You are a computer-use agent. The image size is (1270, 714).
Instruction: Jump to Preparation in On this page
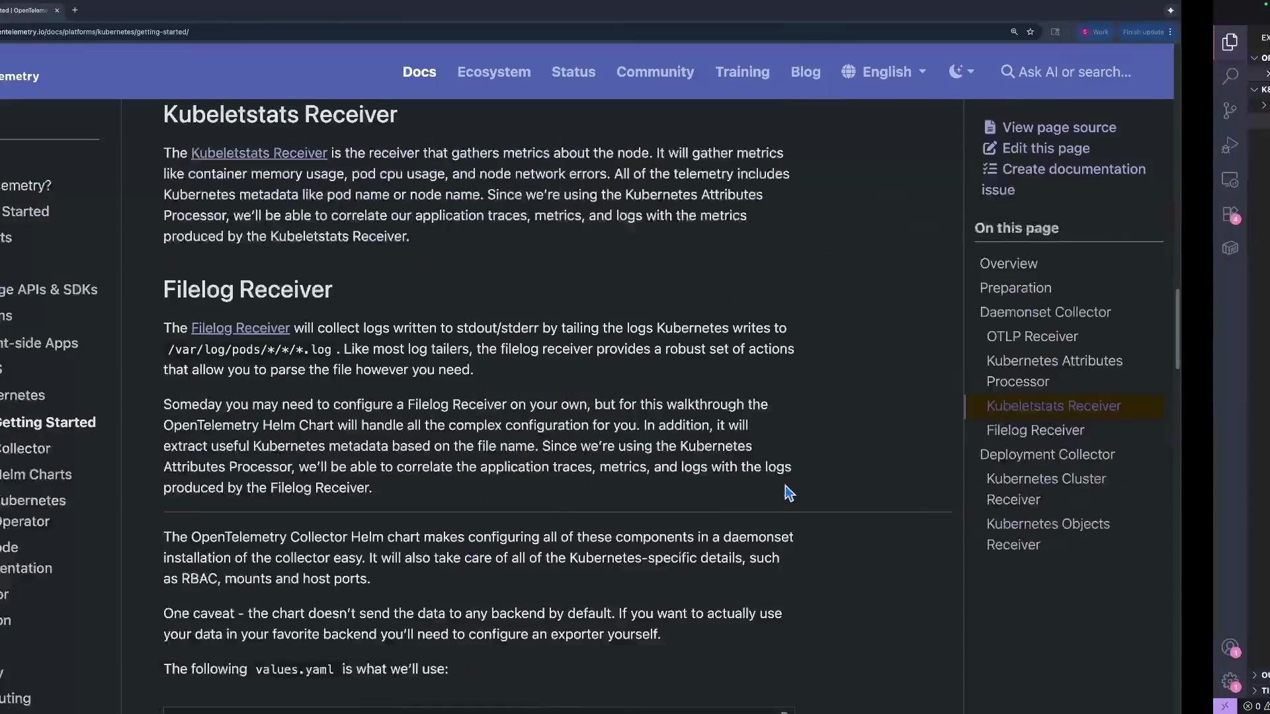tap(1015, 288)
